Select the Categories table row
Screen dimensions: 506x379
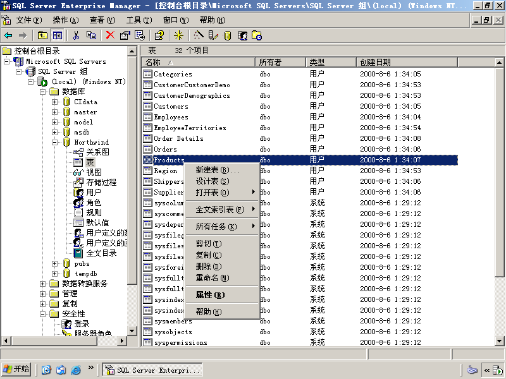tap(300, 74)
